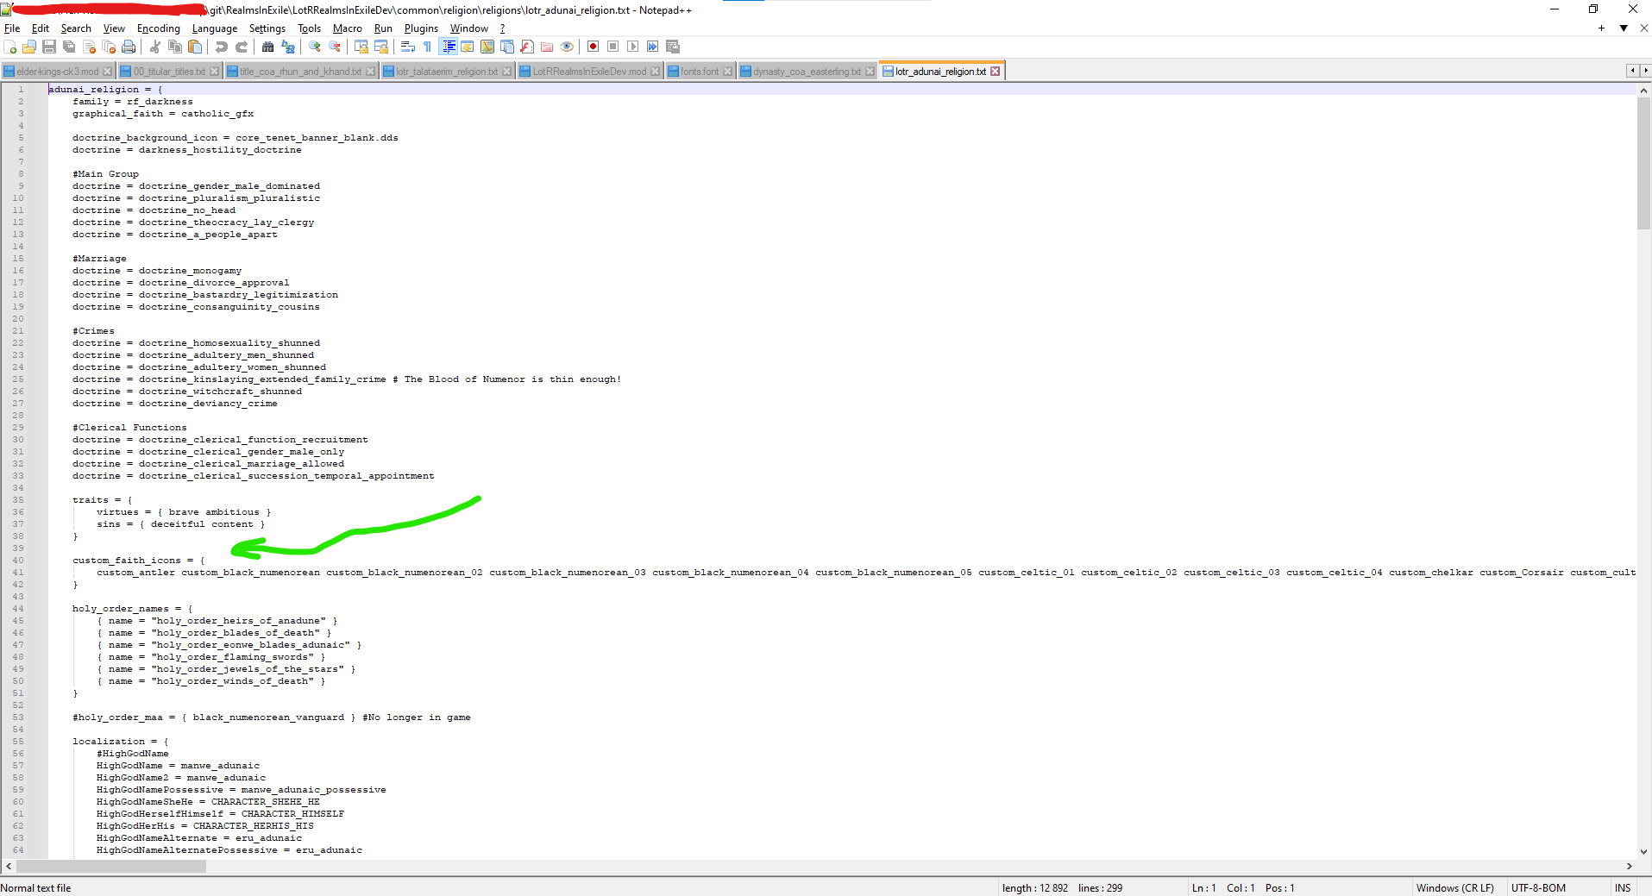Copy selection with the Copy toolbar icon
Screen dimensions: 1652x896
coord(175,47)
